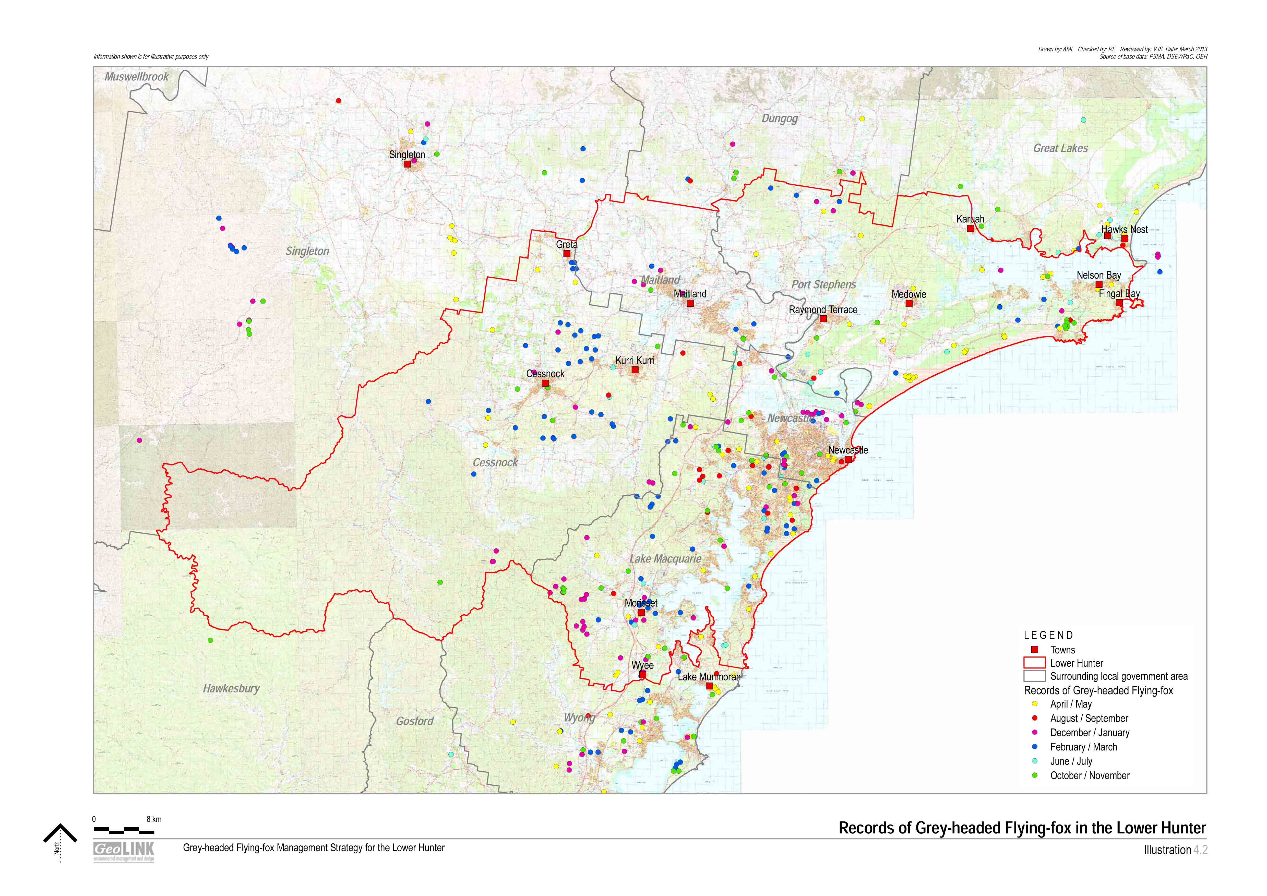The width and height of the screenshot is (1267, 896).
Task: Click the 'Grey-headed Flying-fox Management Strategy' footer text
Action: 314,848
